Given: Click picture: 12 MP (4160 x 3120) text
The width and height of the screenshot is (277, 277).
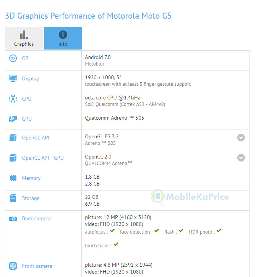Looking at the screenshot, I should (x=118, y=217).
